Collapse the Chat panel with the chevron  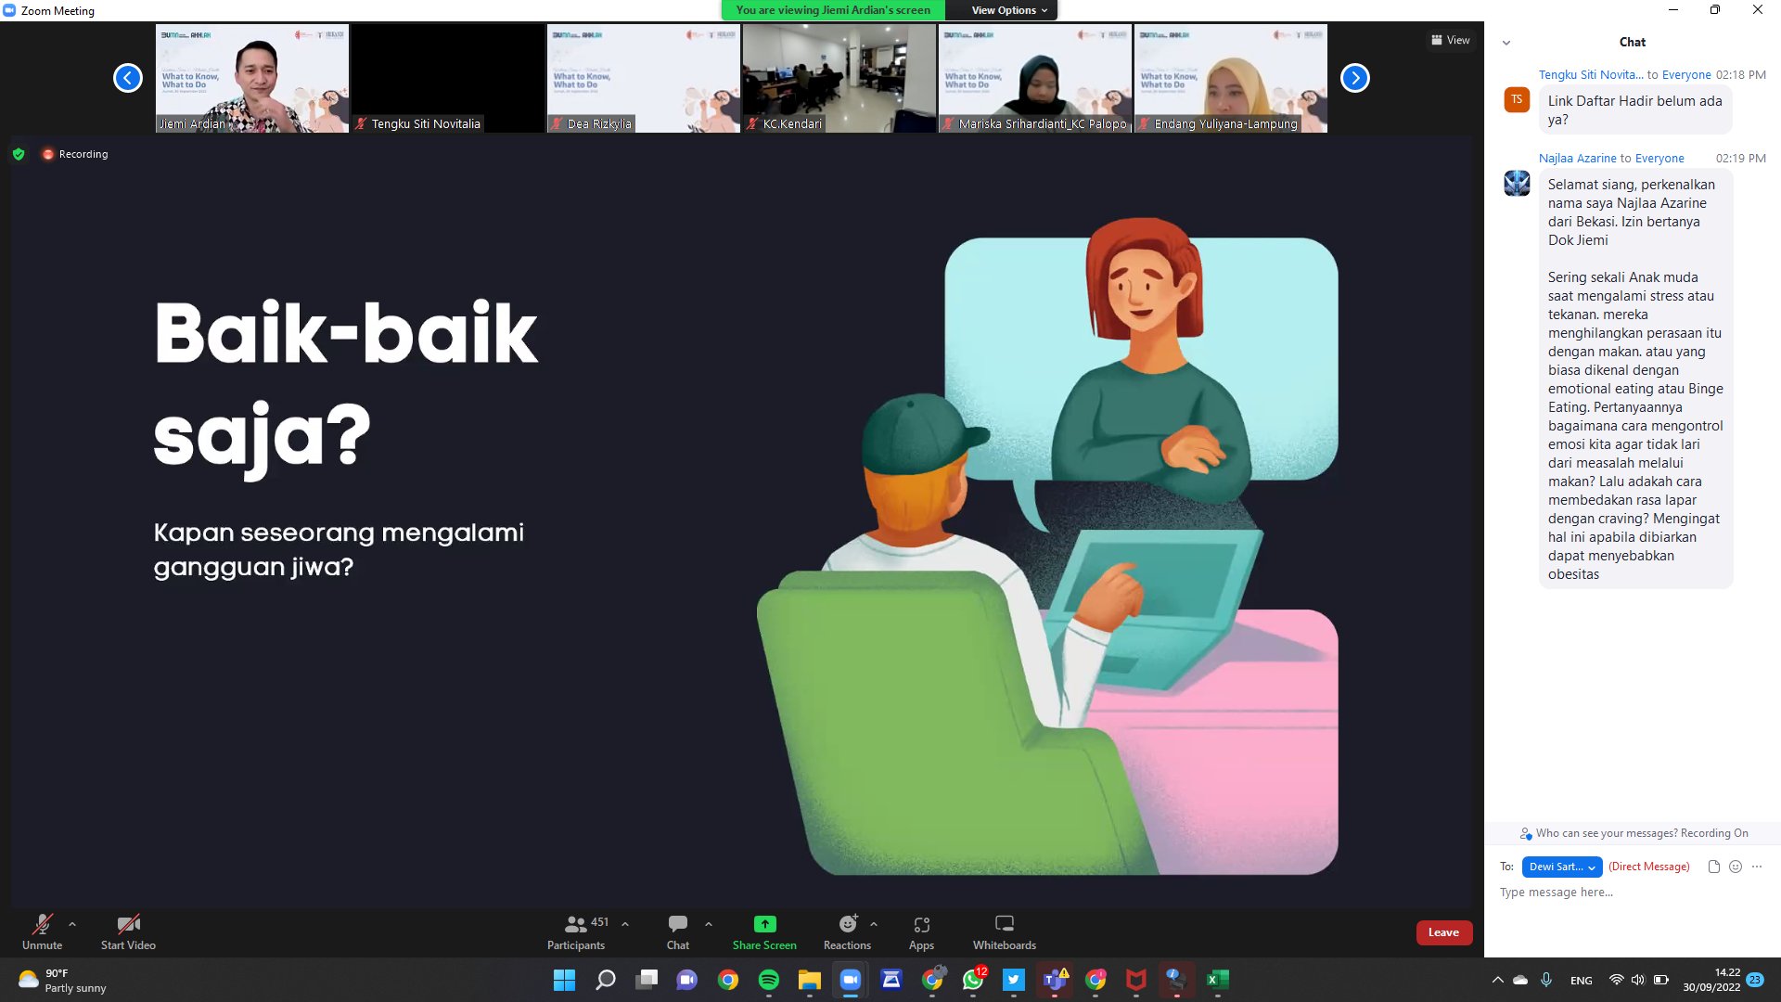click(1506, 42)
